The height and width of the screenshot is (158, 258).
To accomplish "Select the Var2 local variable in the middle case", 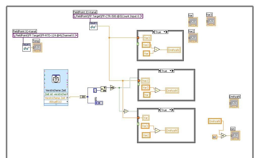I will click(145, 81).
